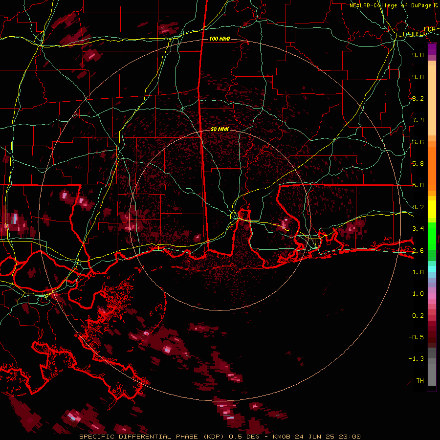Screen dimensions: 440x440
Task: Click the 9.0 value on the color scale
Action: tap(418, 77)
